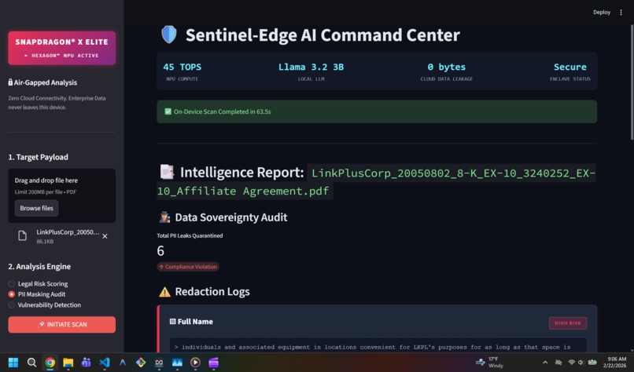Click the 'Secure' enclave status

[570, 67]
